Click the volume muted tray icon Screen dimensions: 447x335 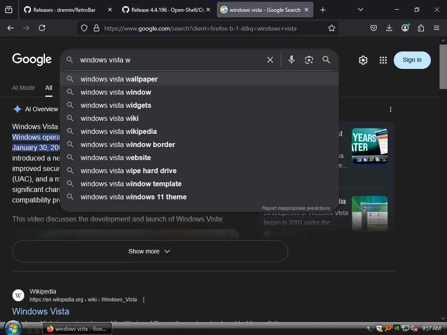click(414, 328)
